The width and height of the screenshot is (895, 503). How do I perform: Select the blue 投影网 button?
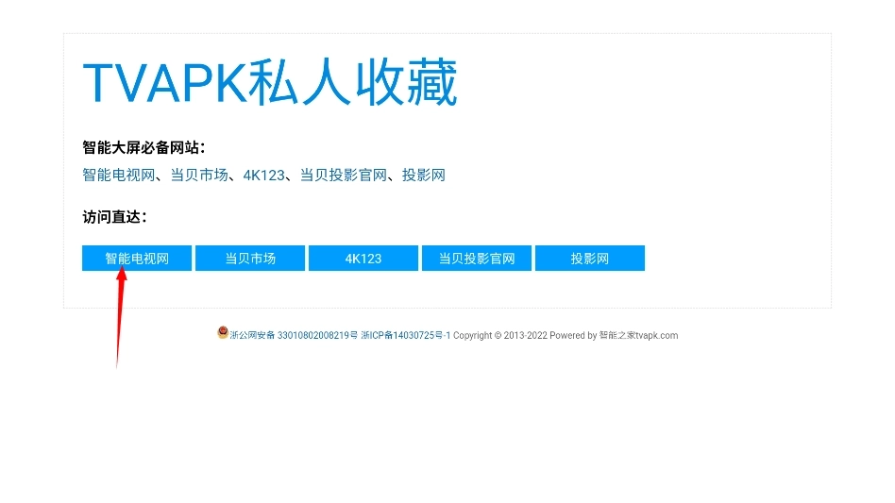click(x=590, y=259)
